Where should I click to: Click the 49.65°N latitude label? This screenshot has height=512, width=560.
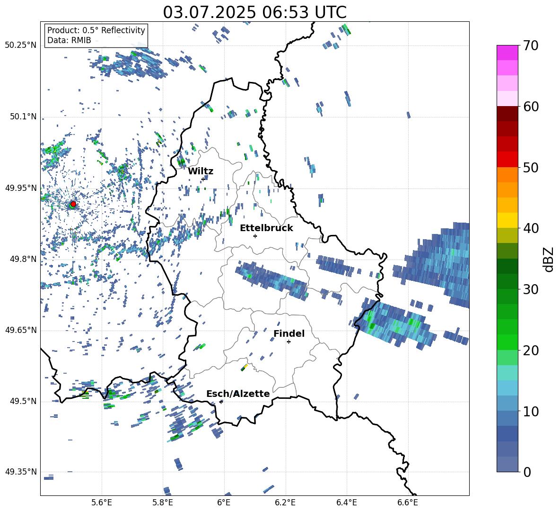click(21, 330)
